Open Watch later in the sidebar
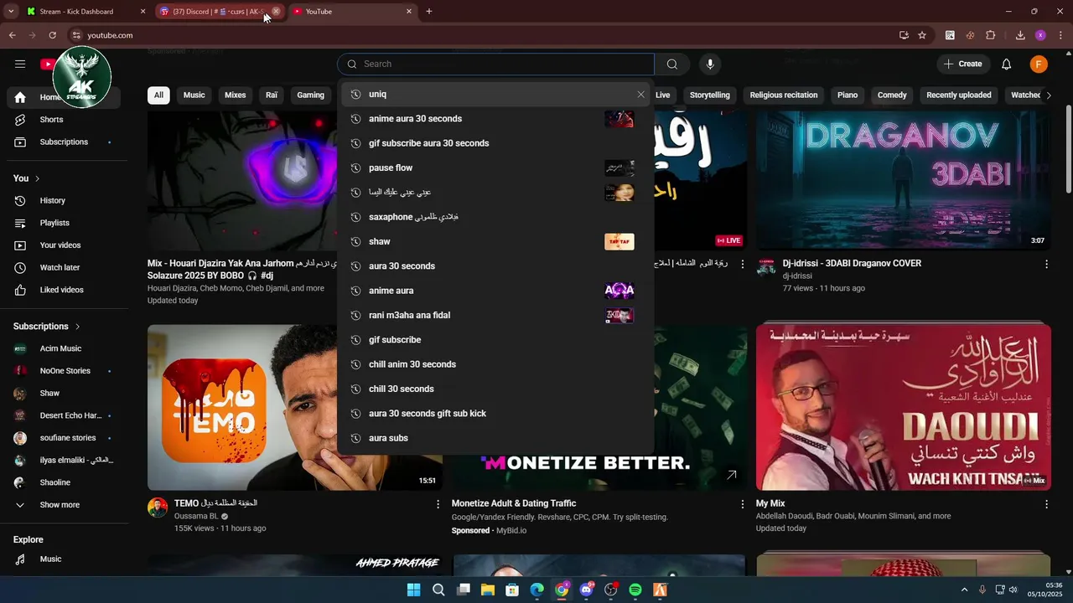The width and height of the screenshot is (1073, 603). tap(65, 268)
